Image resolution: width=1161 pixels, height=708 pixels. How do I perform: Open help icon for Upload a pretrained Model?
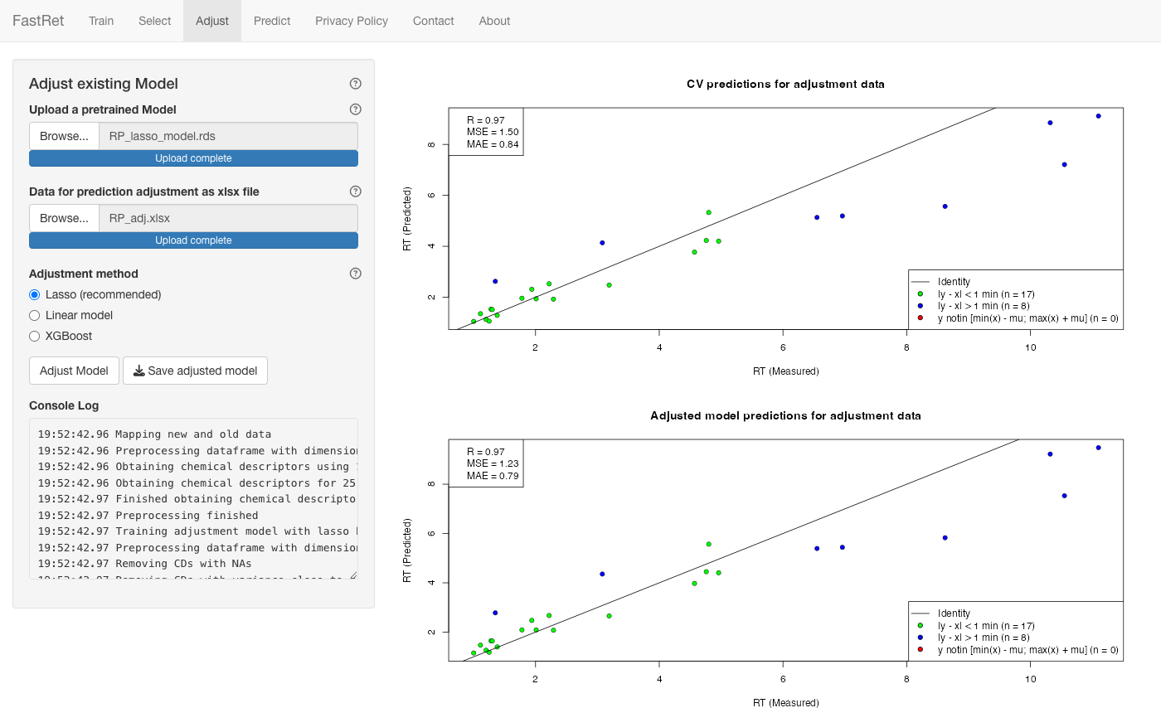pos(356,109)
